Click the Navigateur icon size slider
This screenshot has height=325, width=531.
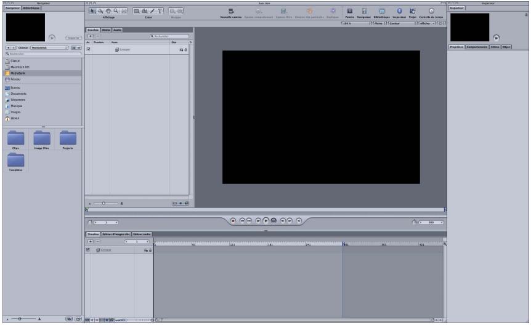(23, 319)
